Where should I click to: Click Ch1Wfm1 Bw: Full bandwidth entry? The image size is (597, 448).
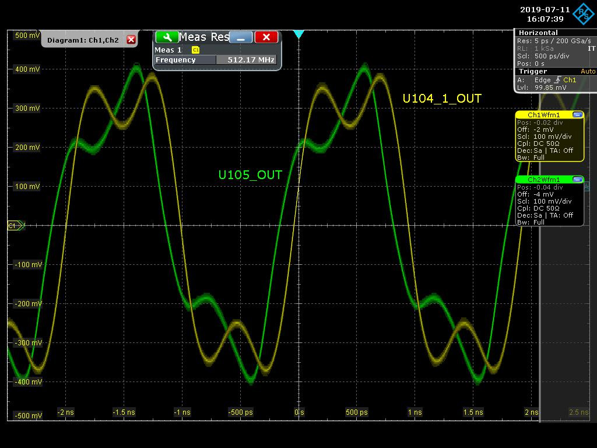point(531,157)
